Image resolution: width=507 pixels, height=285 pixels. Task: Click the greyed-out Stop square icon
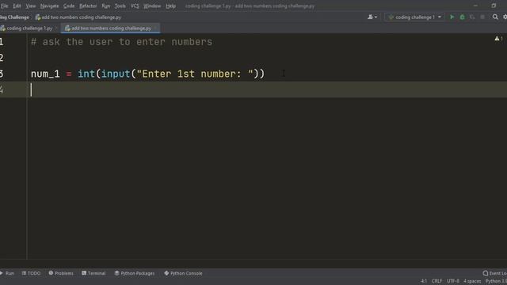tap(482, 17)
